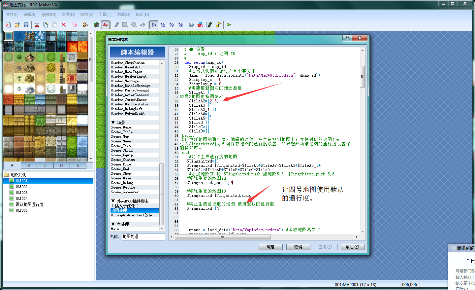The height and width of the screenshot is (290, 475).
Task: Start Playtest with the green arrow
Action: click(229, 25)
